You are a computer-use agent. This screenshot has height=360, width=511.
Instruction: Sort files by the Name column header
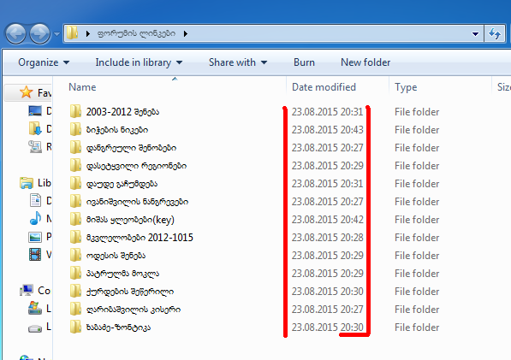82,87
